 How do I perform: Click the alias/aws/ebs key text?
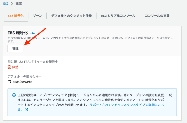click(x=22, y=82)
